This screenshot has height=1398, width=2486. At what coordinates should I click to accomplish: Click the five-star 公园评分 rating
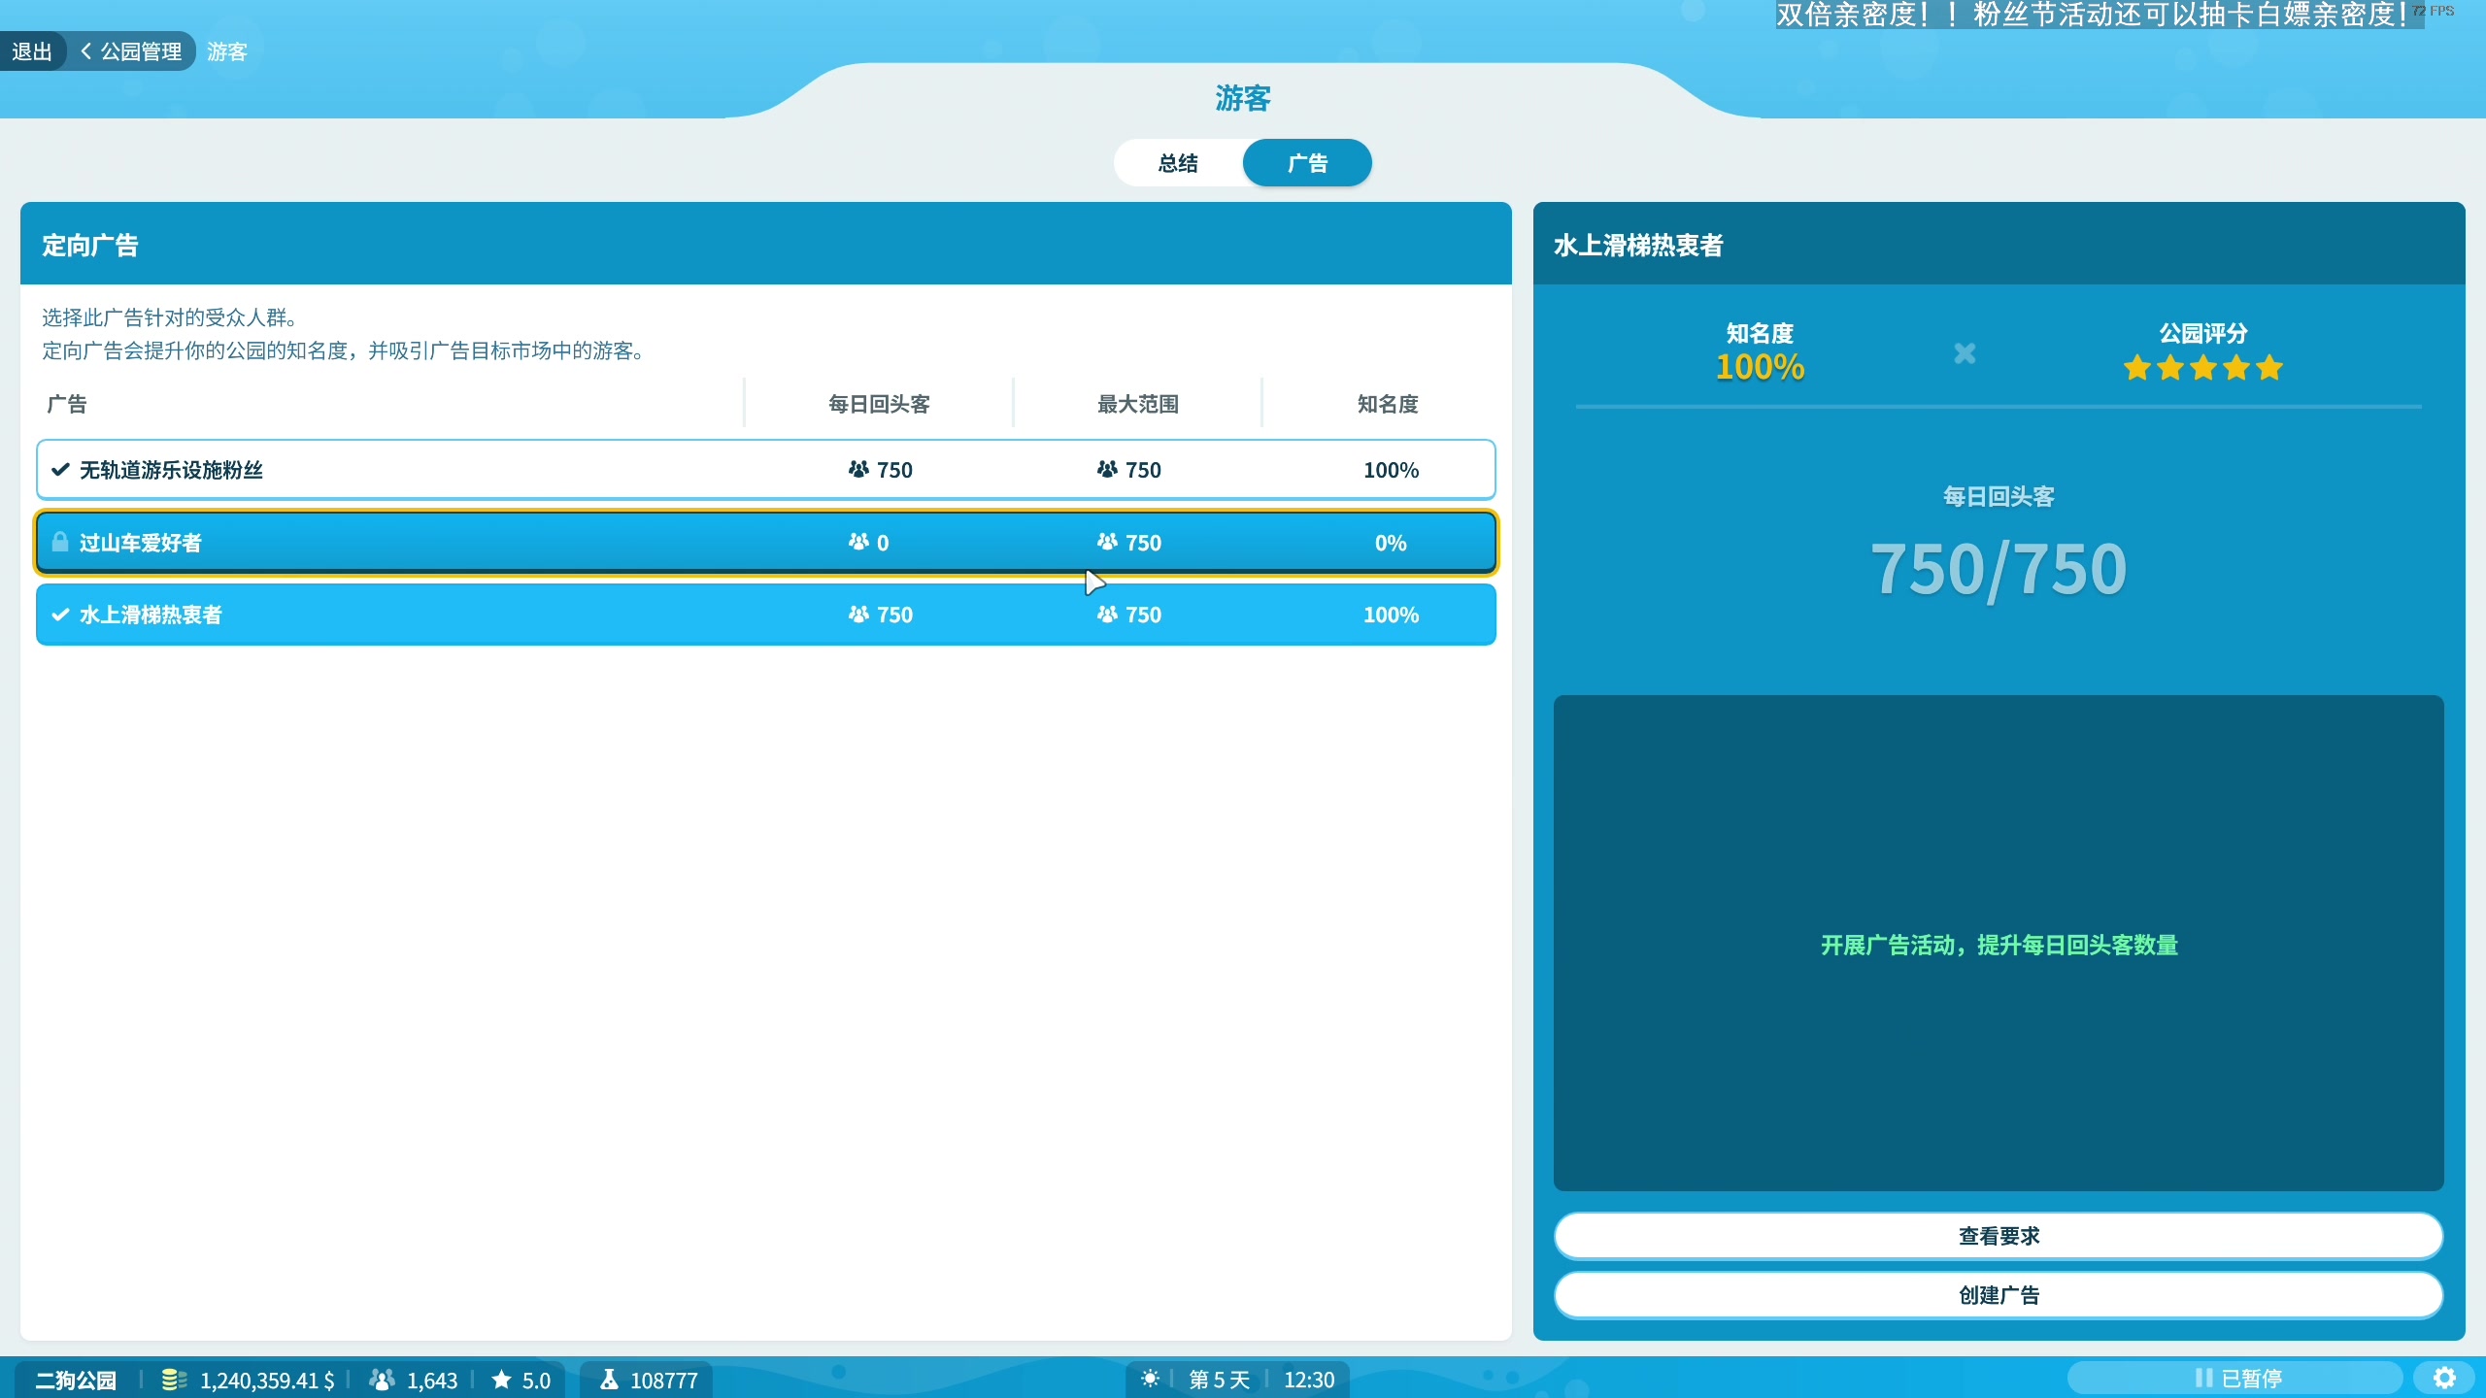click(2202, 368)
